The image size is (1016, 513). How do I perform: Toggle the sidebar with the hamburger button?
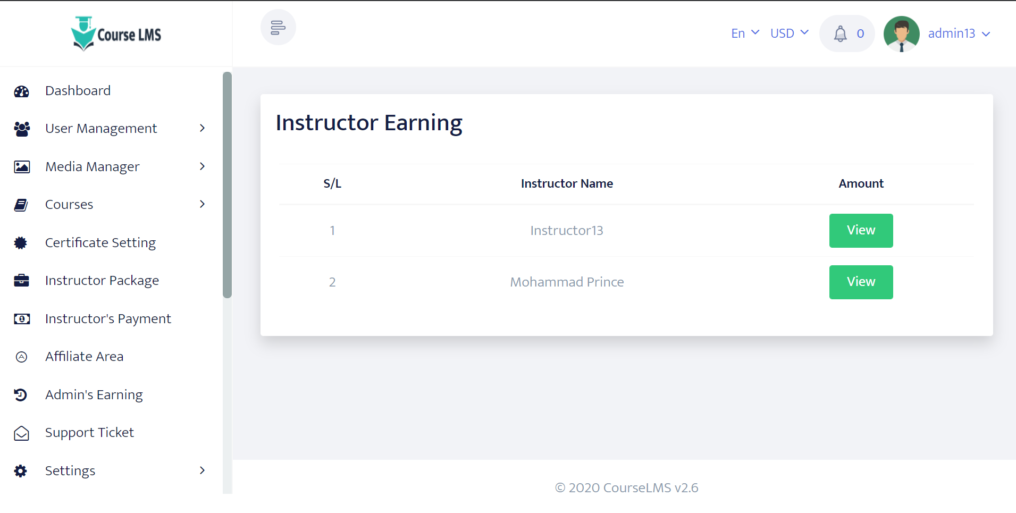[278, 27]
